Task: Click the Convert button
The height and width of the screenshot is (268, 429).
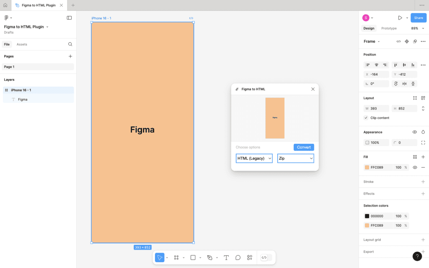Action: (304, 147)
